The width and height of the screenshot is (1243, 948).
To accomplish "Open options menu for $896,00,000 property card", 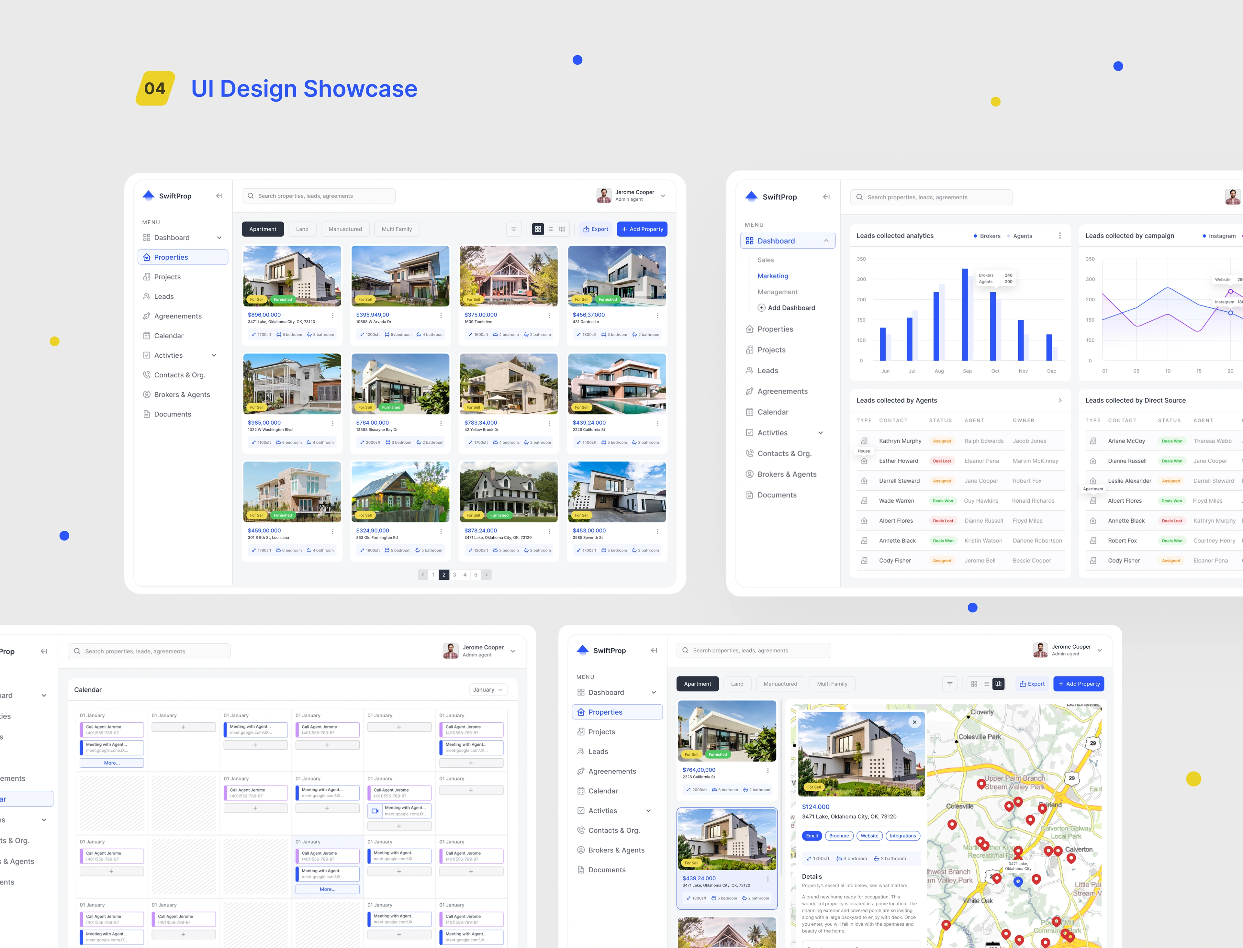I will pos(332,316).
